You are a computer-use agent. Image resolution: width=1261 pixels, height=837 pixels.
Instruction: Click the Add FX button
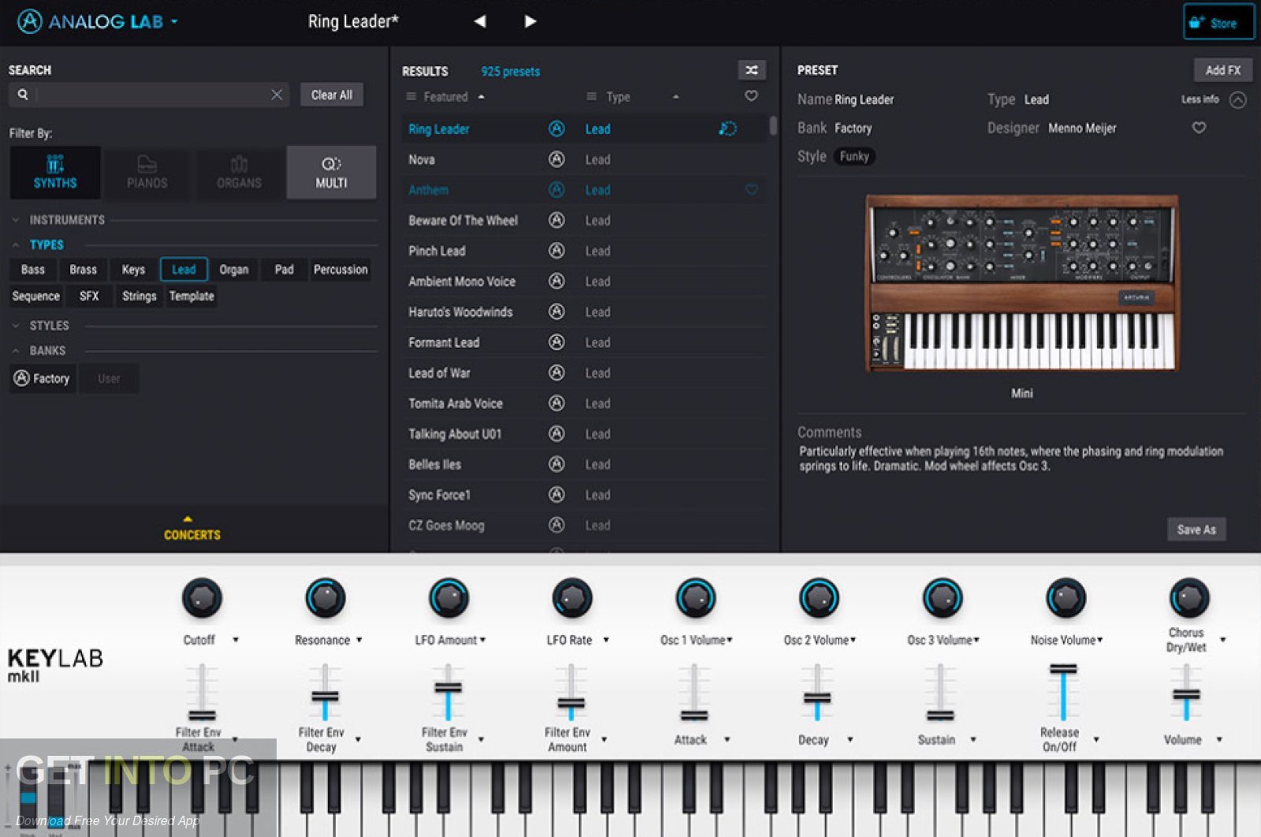(1222, 70)
